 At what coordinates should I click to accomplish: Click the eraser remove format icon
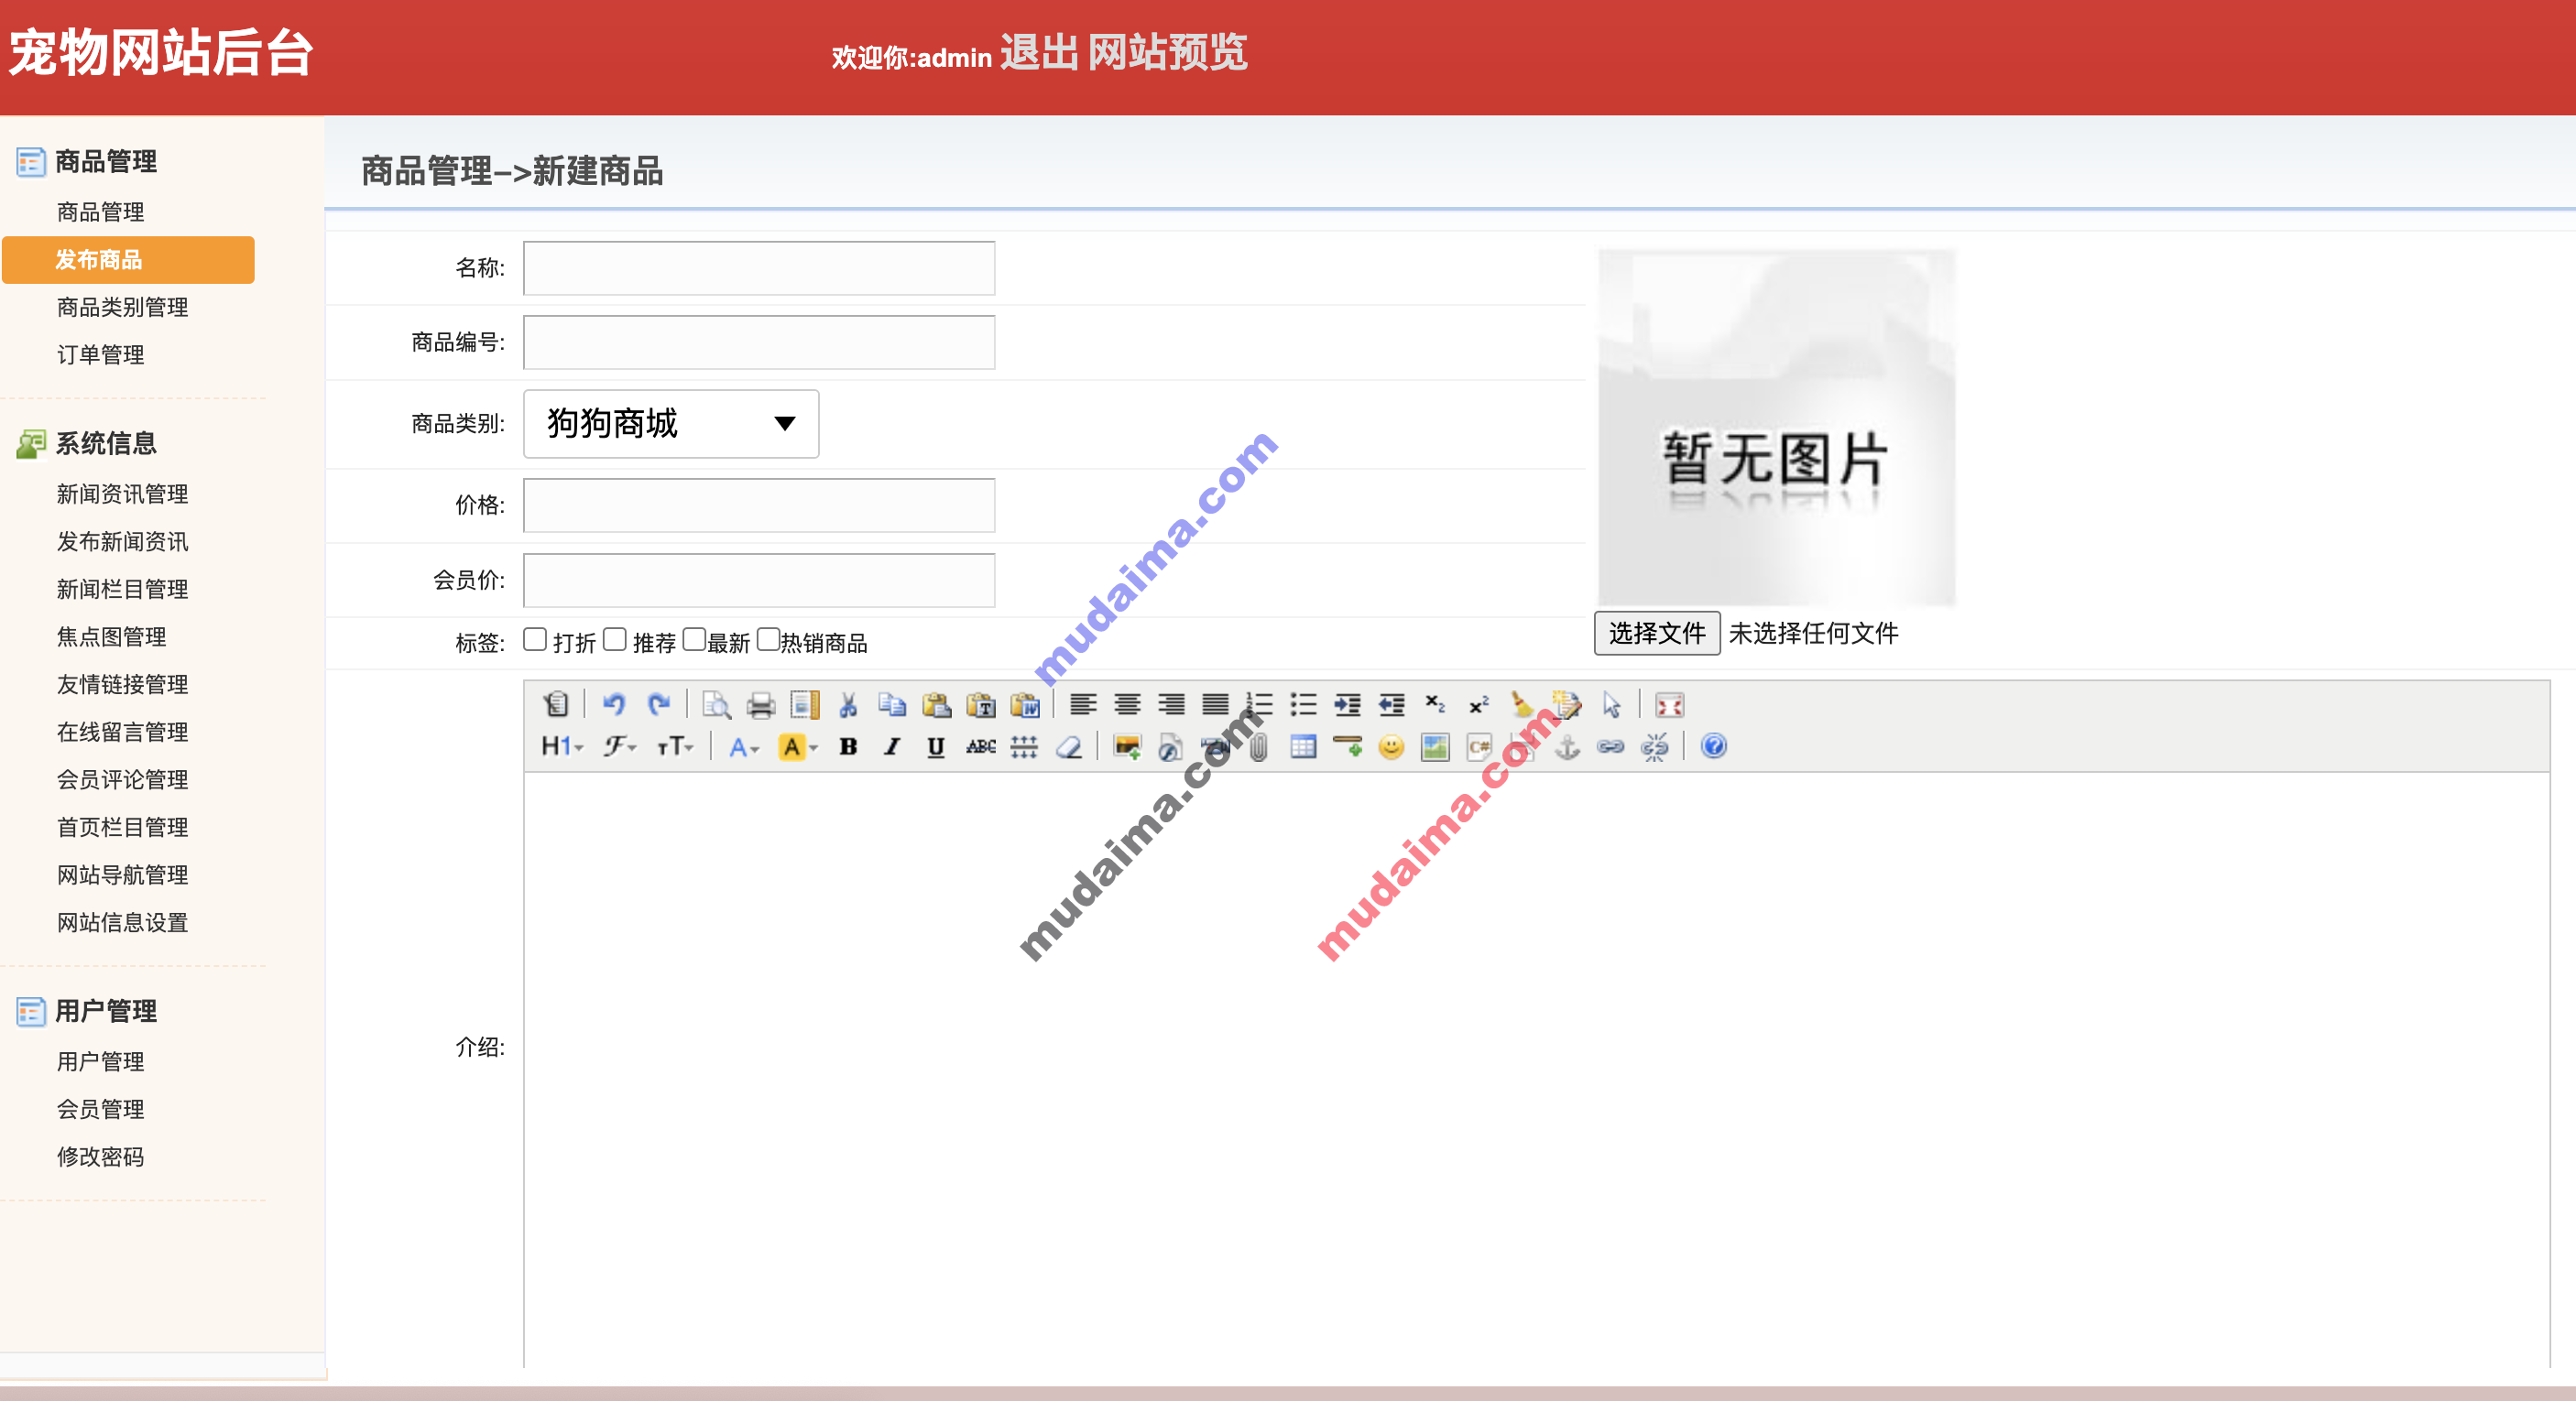pos(1068,746)
